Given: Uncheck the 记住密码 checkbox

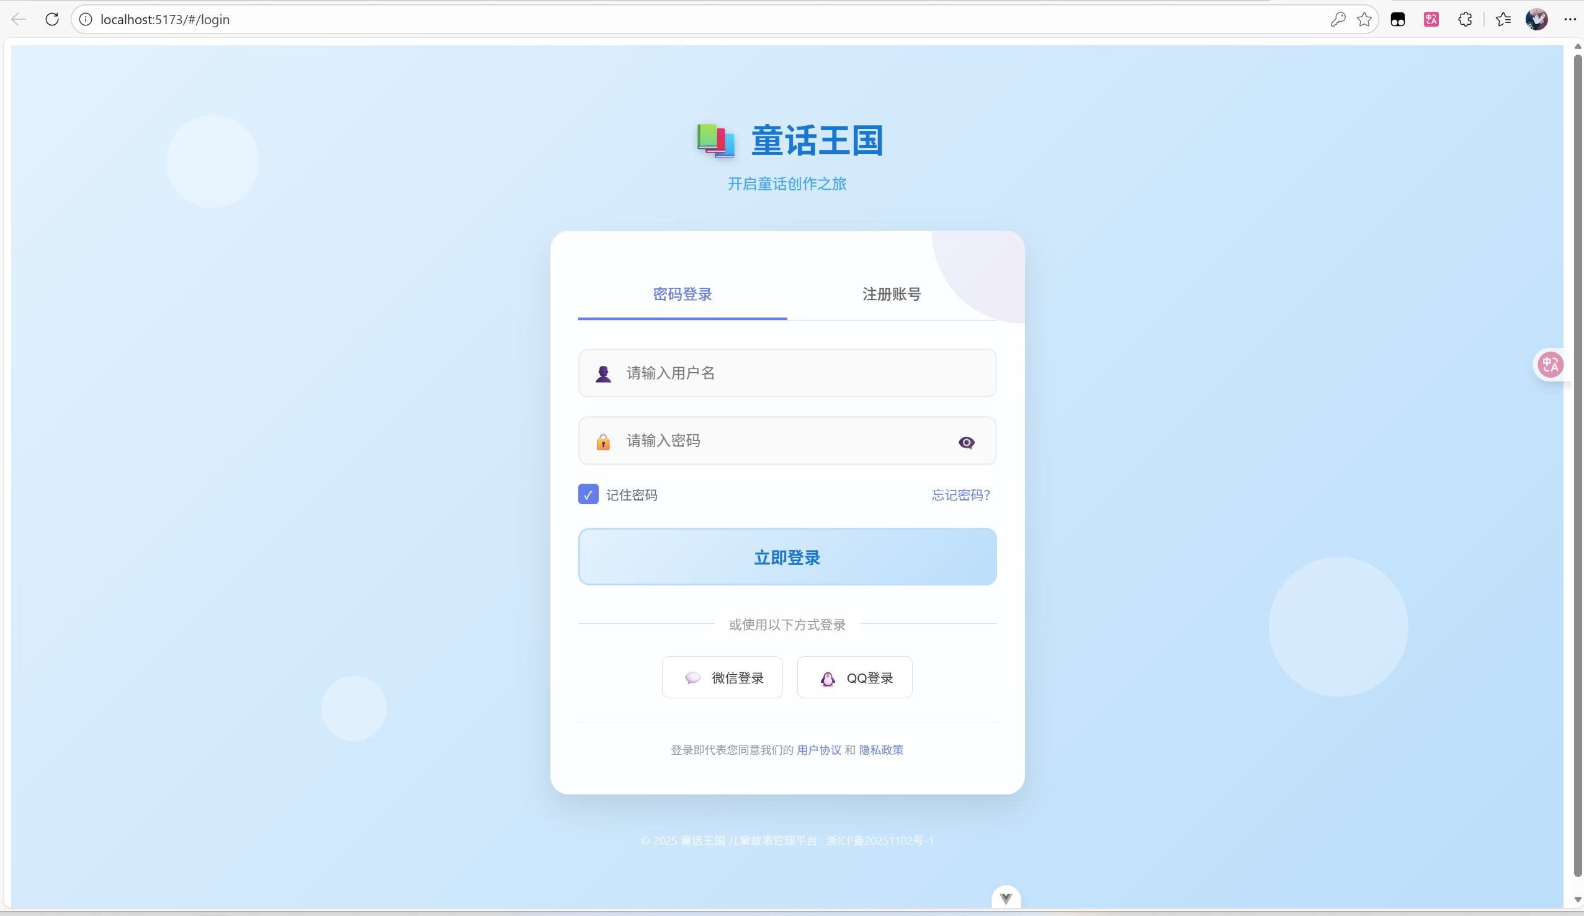Looking at the screenshot, I should tap(588, 494).
